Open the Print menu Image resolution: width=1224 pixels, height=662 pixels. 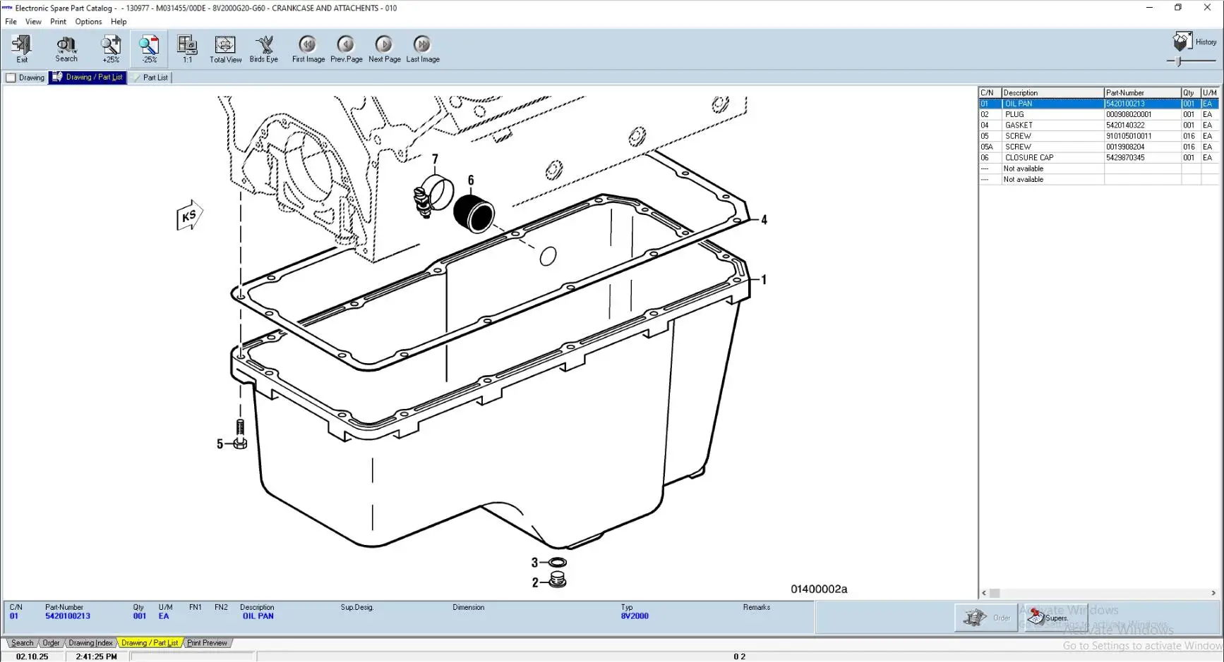coord(58,22)
